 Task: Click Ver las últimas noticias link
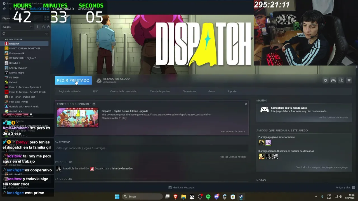tap(233, 157)
